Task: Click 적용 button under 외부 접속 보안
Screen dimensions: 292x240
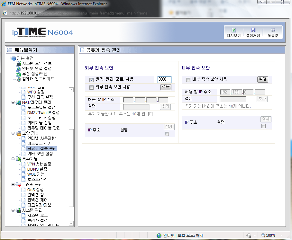Action: point(166,87)
